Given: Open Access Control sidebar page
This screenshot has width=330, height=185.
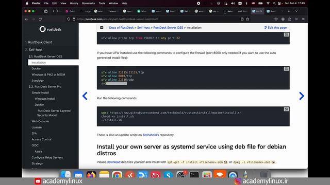Looking at the screenshot, I should [x=41, y=139].
